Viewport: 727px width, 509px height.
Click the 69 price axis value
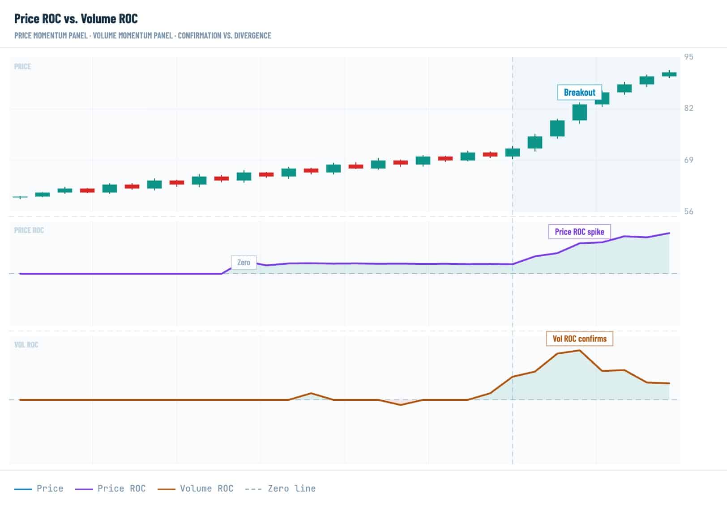689,160
